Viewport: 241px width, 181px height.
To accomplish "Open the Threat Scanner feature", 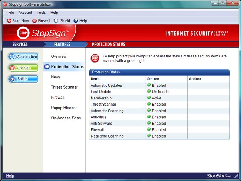I will click(x=64, y=87).
